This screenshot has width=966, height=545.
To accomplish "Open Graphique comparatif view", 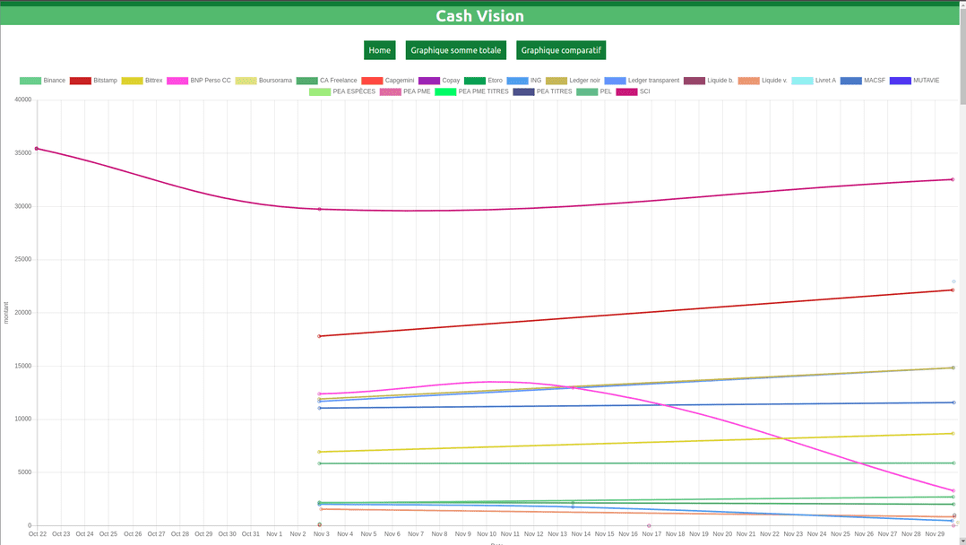I will click(561, 50).
